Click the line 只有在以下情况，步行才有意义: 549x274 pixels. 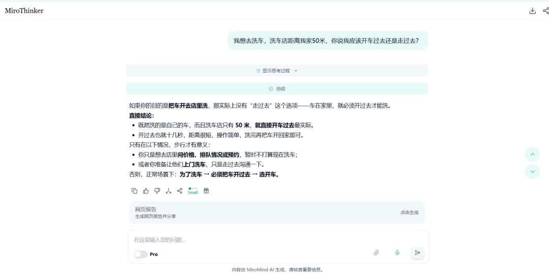tap(169, 145)
